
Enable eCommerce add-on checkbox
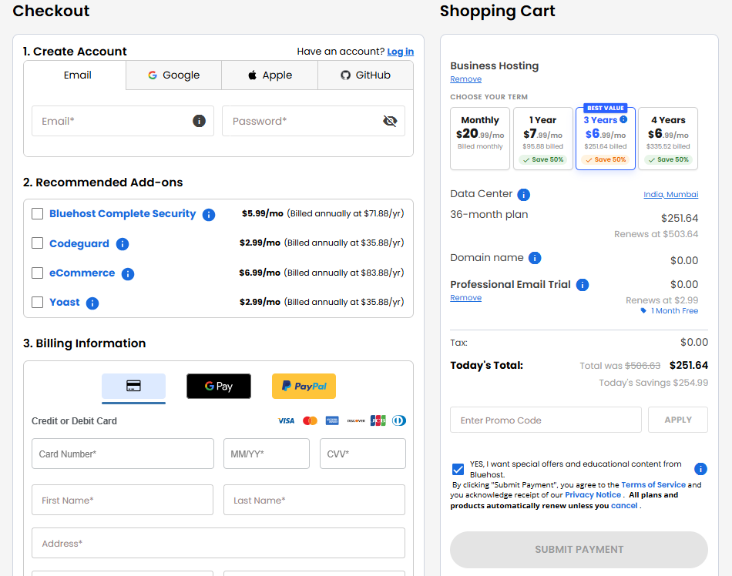(37, 273)
